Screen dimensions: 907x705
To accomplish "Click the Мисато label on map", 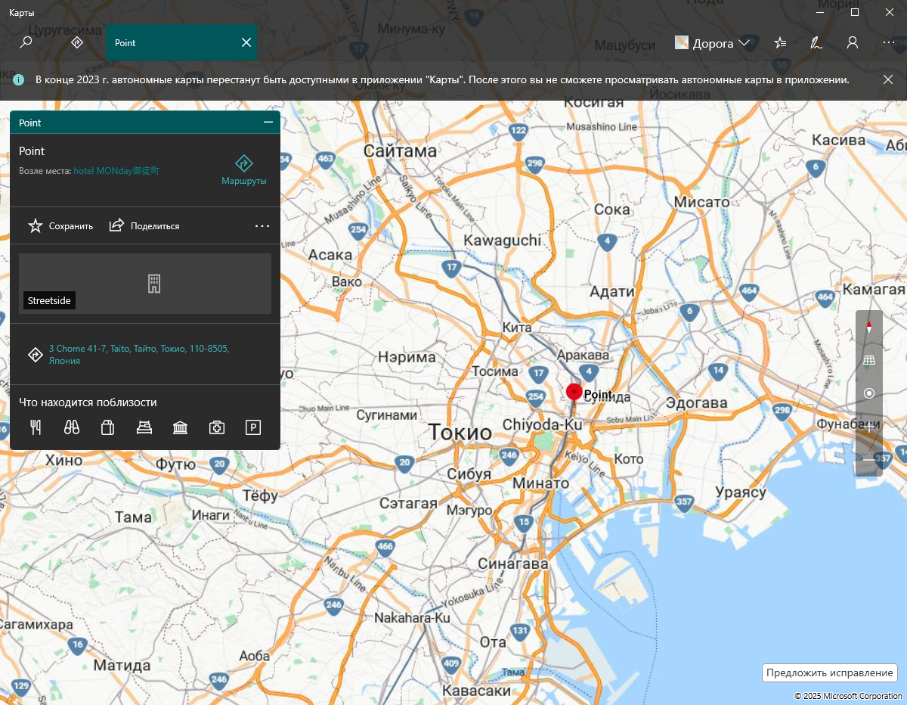I will pos(702,202).
